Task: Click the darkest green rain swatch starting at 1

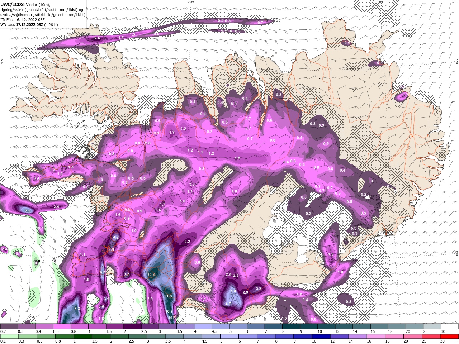Action: tap(83, 336)
